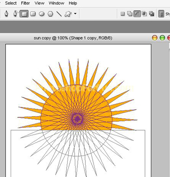Toggle the layer style link icon

coord(161,14)
